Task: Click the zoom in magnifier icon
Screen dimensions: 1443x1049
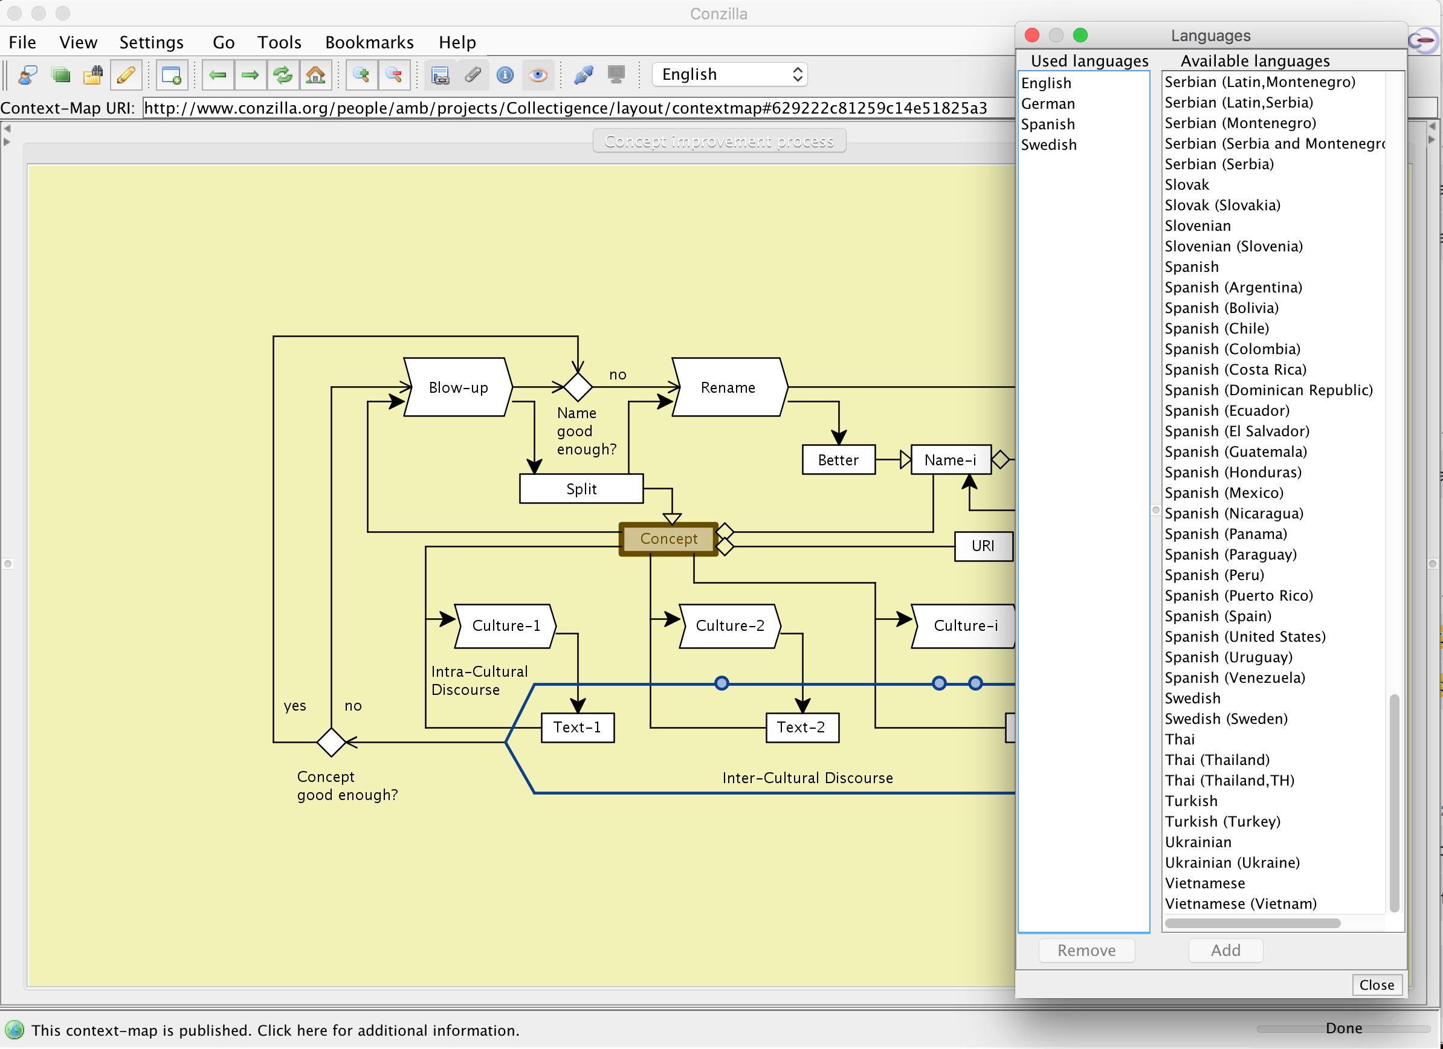Action: tap(361, 75)
